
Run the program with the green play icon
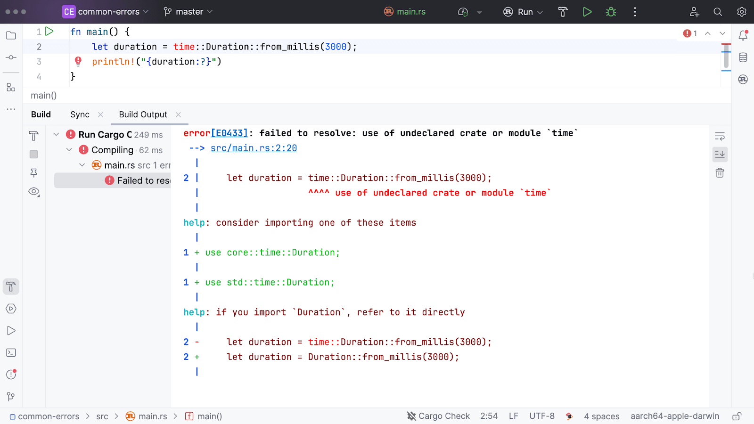(587, 12)
